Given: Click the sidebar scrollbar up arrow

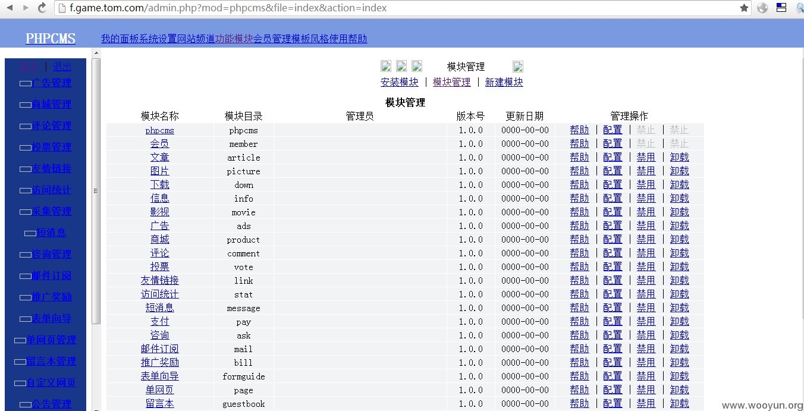Looking at the screenshot, I should [96, 54].
